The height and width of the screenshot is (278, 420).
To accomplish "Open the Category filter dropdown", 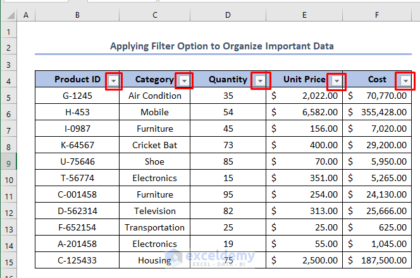I will pos(184,80).
